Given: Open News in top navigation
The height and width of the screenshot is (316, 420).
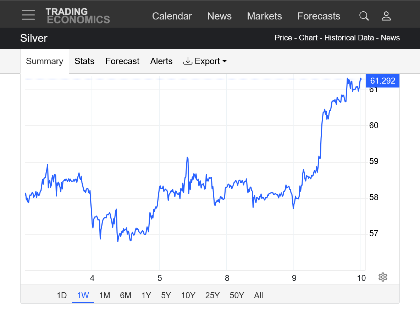Looking at the screenshot, I should [x=219, y=16].
